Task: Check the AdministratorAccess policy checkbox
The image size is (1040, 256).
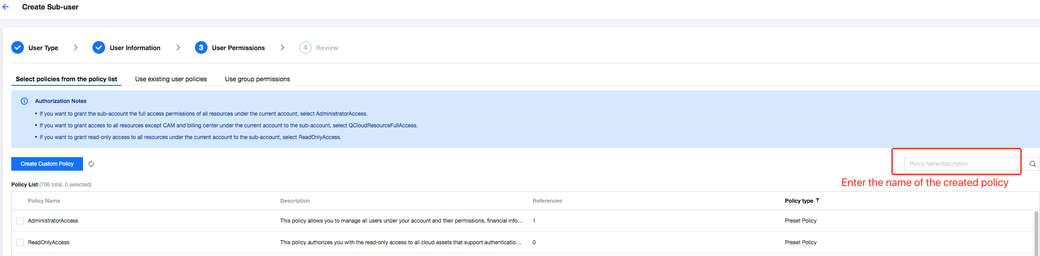Action: (20, 221)
